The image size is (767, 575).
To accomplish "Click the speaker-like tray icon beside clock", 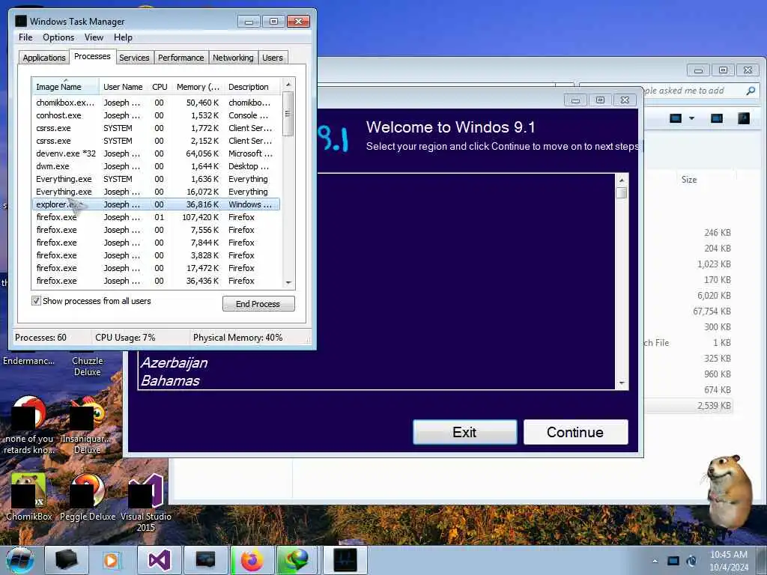I will tap(691, 561).
